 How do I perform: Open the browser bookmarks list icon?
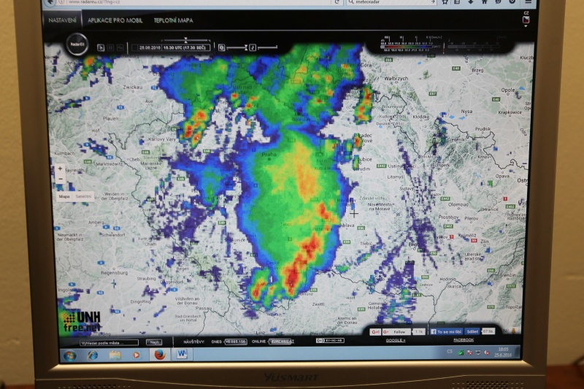[458, 2]
